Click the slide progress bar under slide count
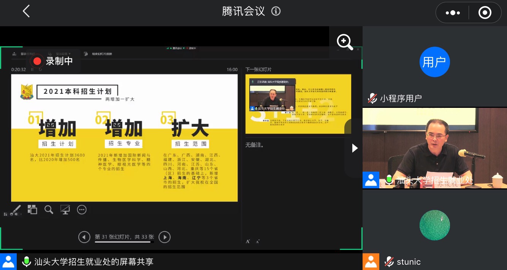This screenshot has height=270, width=507. click(124, 242)
